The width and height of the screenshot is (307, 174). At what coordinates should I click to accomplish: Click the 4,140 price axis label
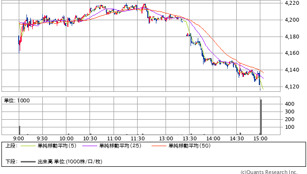(x=292, y=70)
